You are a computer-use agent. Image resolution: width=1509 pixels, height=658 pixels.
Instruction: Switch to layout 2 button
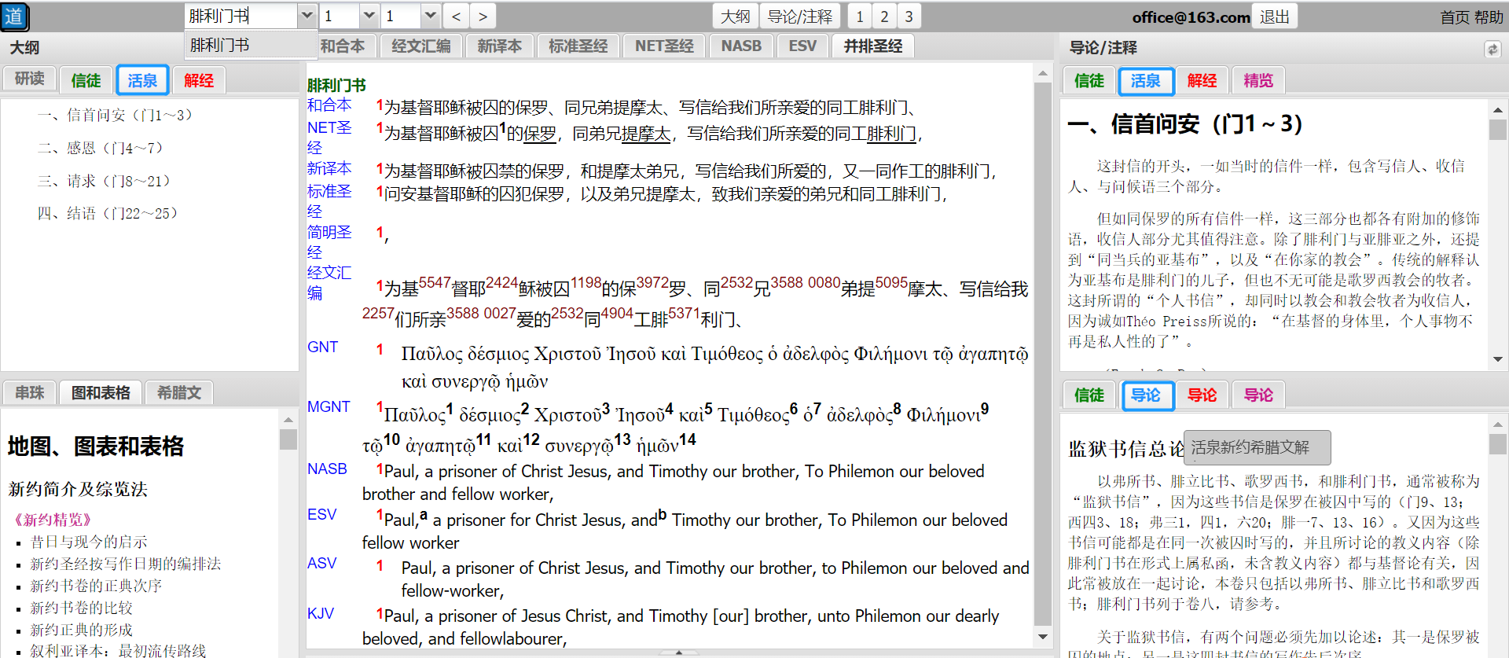point(884,17)
